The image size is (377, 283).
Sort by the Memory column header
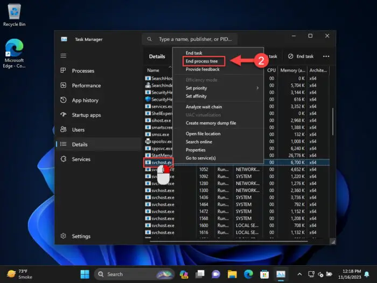point(292,70)
